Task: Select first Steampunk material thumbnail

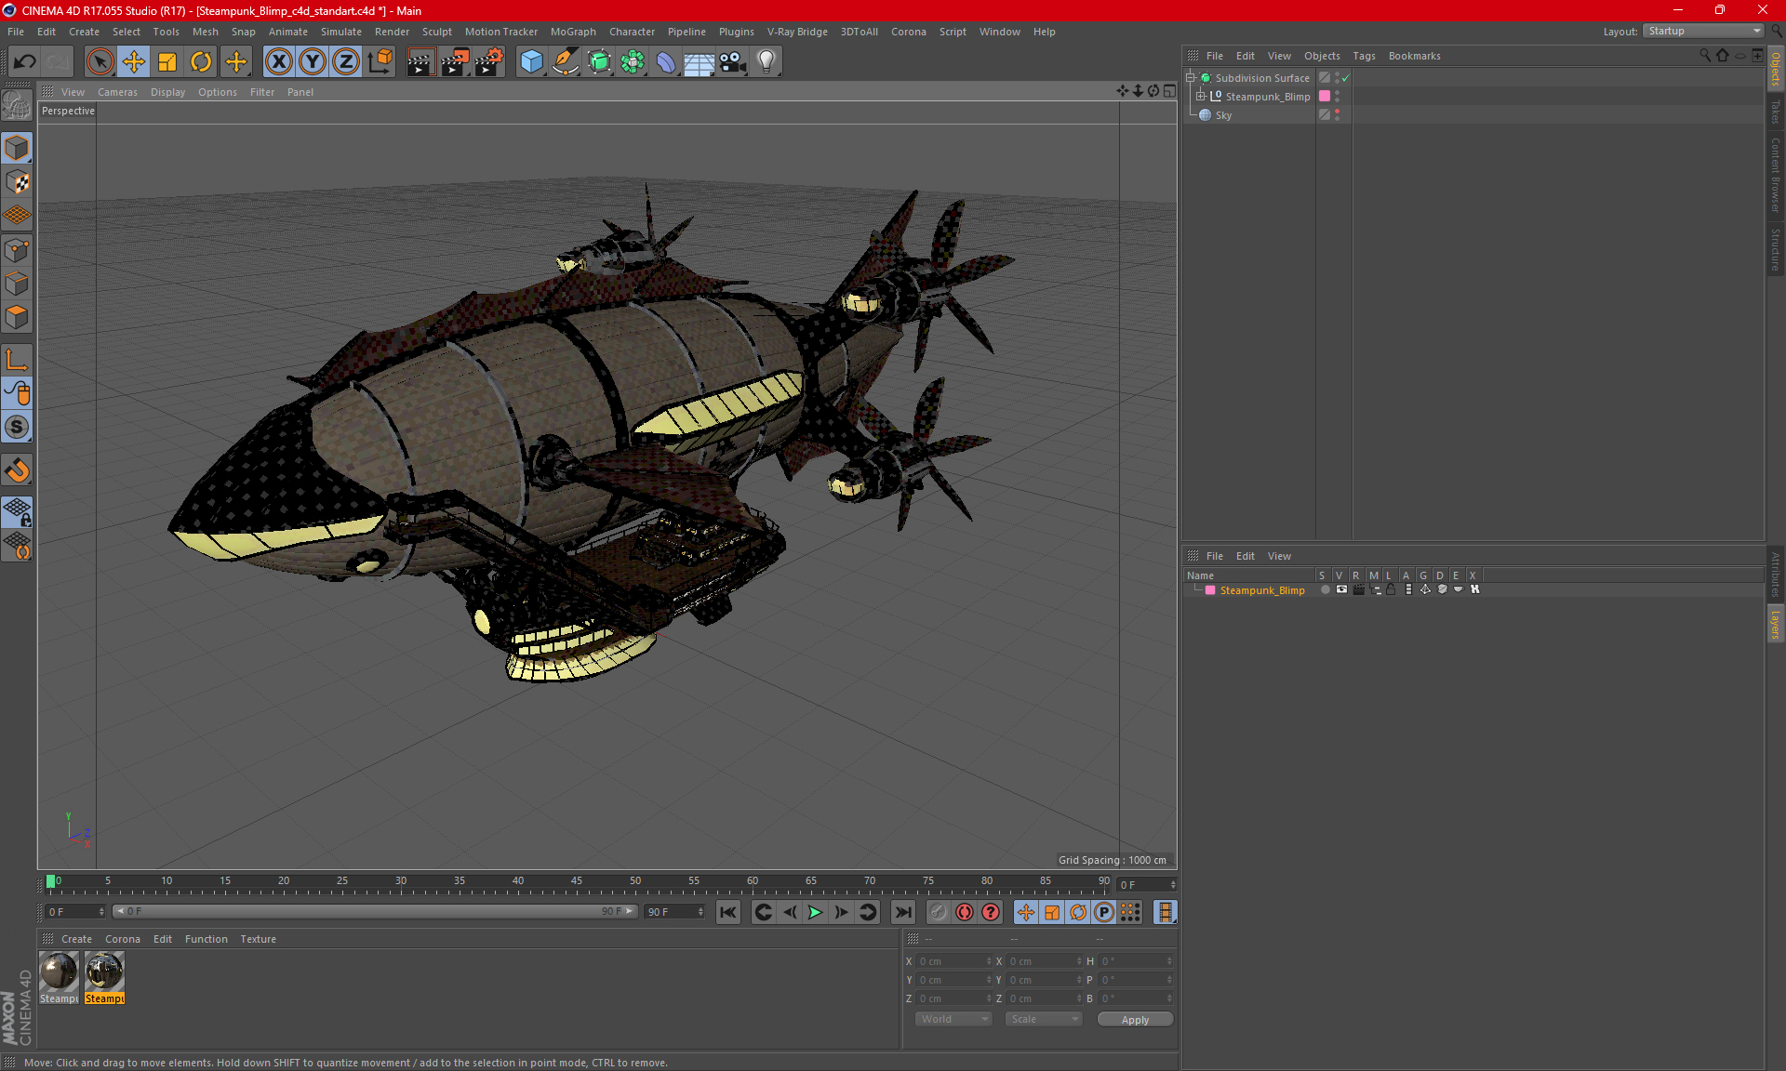Action: click(59, 972)
